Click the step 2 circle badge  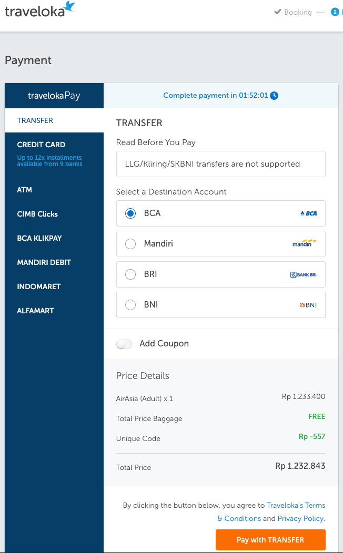335,11
